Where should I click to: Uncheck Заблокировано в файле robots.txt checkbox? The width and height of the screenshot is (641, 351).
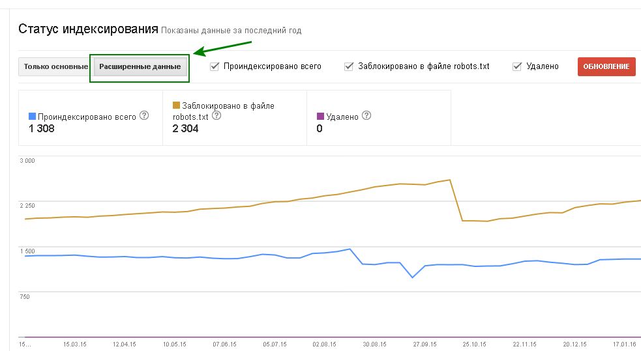pos(349,66)
